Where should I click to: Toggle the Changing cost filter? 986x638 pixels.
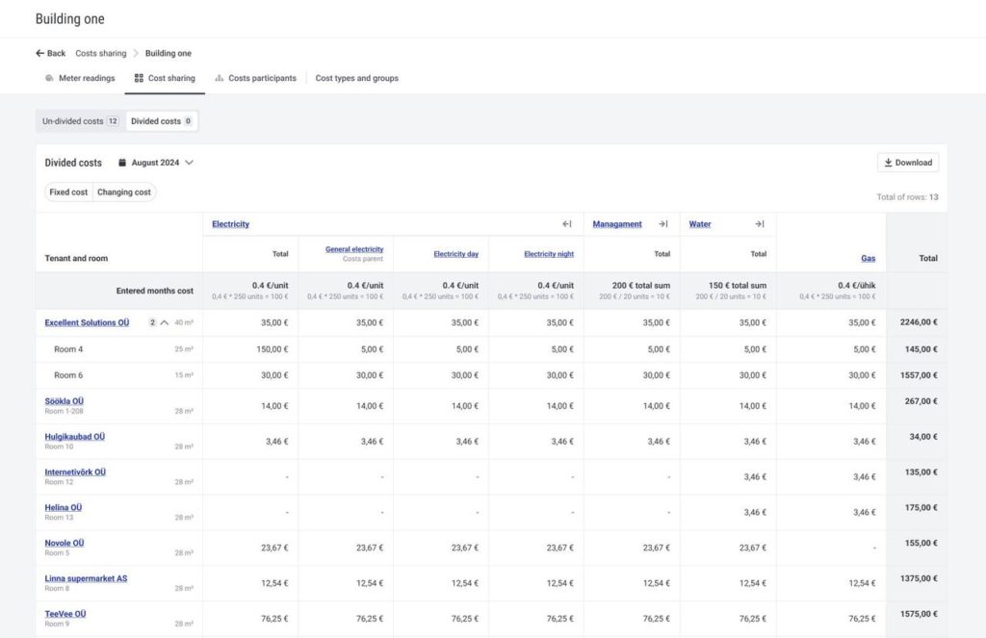pos(124,192)
